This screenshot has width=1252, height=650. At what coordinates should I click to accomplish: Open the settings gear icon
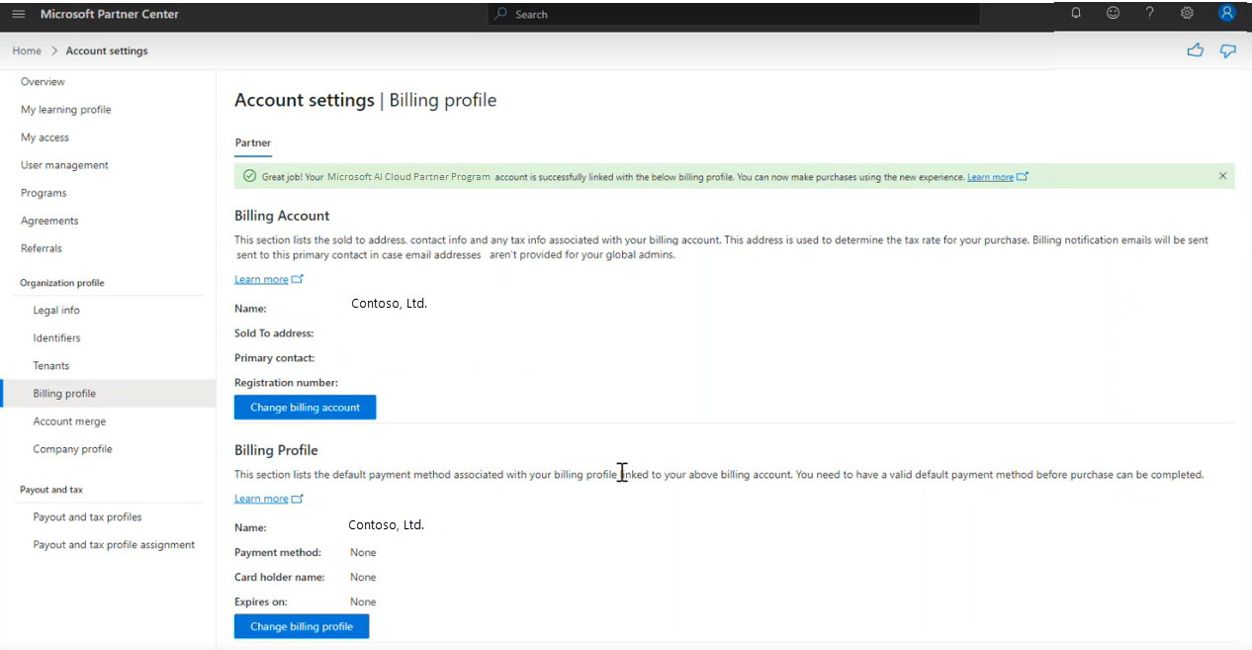(1187, 13)
